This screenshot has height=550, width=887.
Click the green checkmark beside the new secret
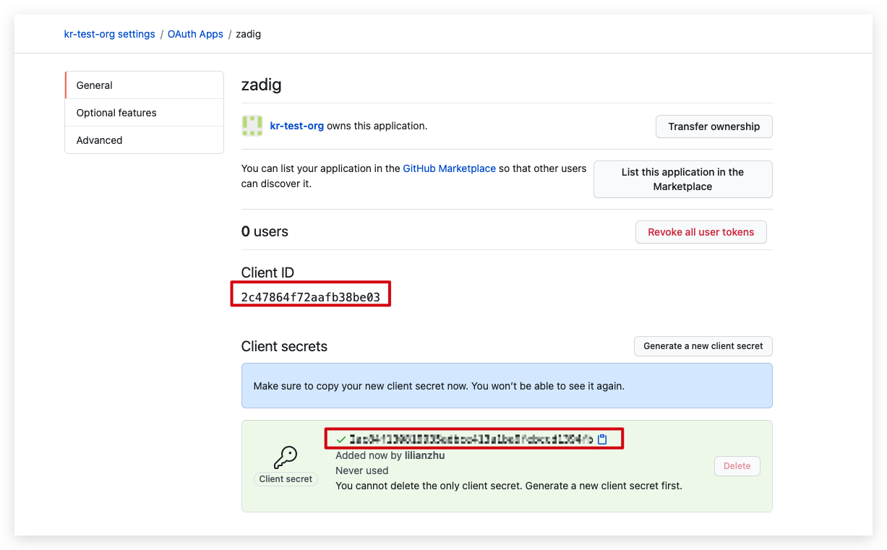click(340, 438)
